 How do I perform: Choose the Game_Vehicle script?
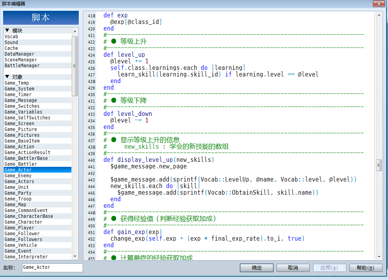click(x=37, y=245)
